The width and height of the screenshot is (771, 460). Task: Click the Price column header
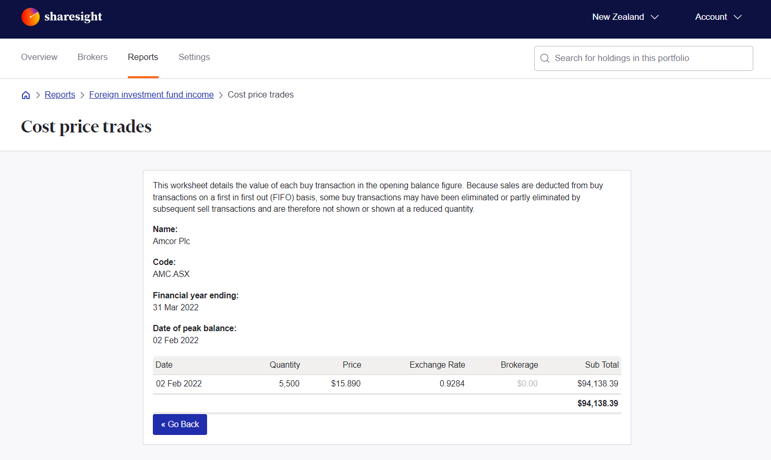(x=352, y=365)
